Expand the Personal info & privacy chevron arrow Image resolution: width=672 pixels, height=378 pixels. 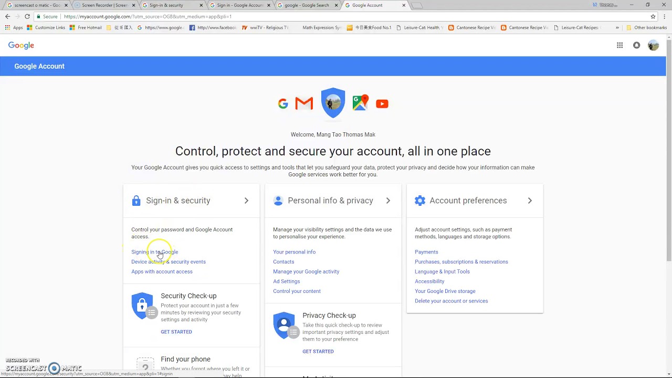pos(388,201)
